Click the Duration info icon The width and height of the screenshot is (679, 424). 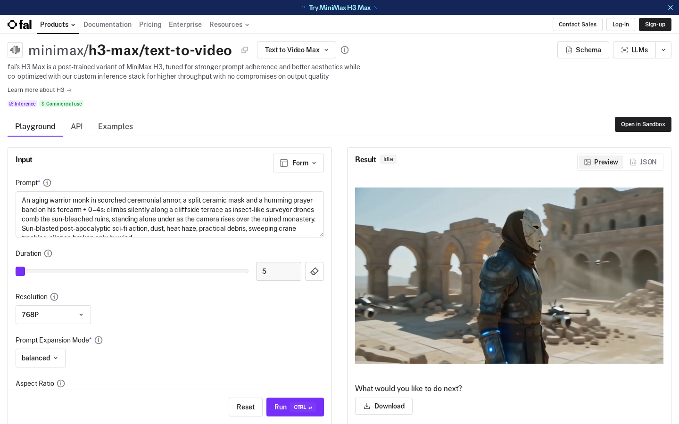(48, 253)
